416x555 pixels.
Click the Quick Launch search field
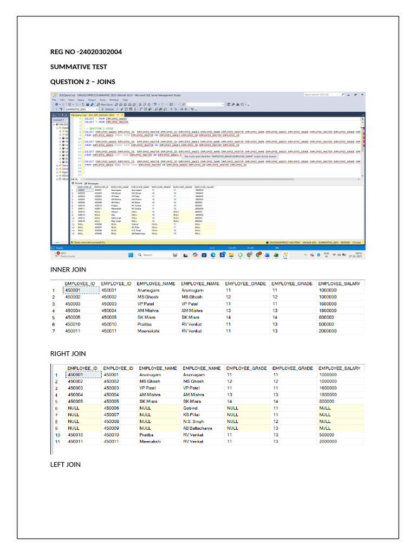324,94
